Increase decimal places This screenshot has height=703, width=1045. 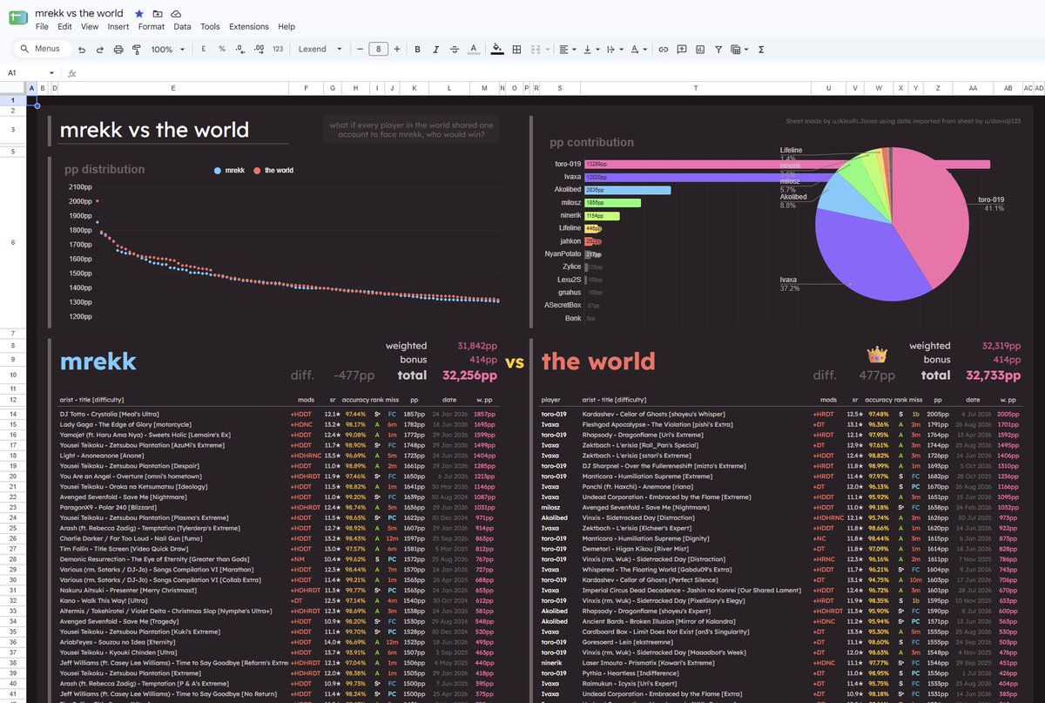(259, 50)
